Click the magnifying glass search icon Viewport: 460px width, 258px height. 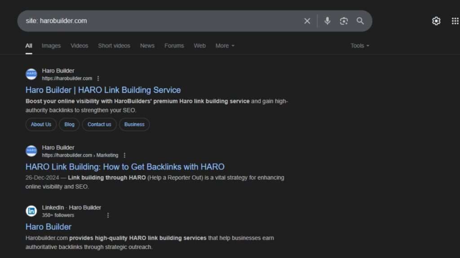(x=360, y=21)
